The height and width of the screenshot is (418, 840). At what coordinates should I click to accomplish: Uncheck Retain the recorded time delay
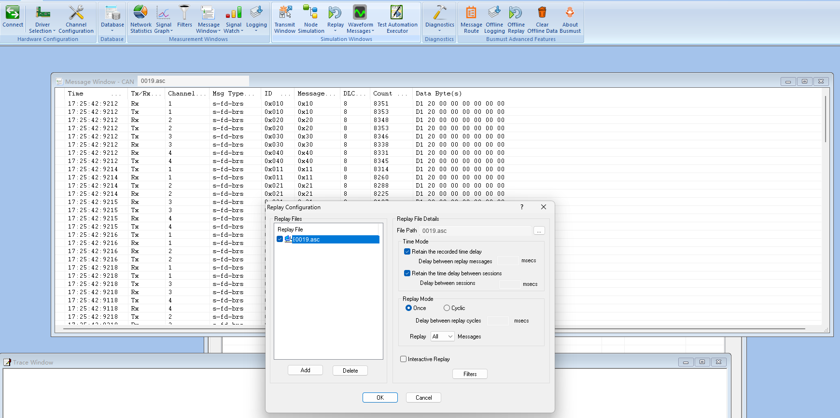click(407, 252)
